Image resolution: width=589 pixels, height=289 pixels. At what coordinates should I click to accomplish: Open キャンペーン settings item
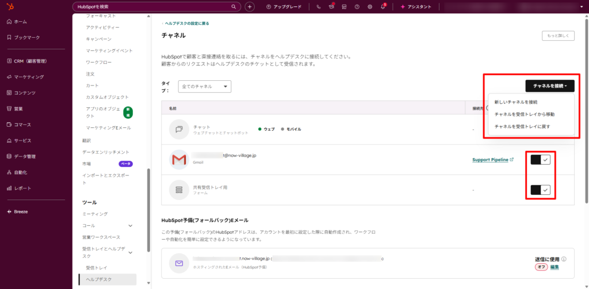pos(98,39)
